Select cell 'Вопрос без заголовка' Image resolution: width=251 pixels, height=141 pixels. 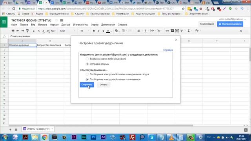[50, 45]
